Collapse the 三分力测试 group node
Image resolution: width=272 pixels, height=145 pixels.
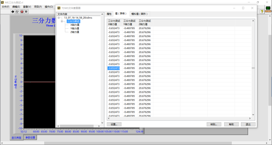(x=62, y=22)
